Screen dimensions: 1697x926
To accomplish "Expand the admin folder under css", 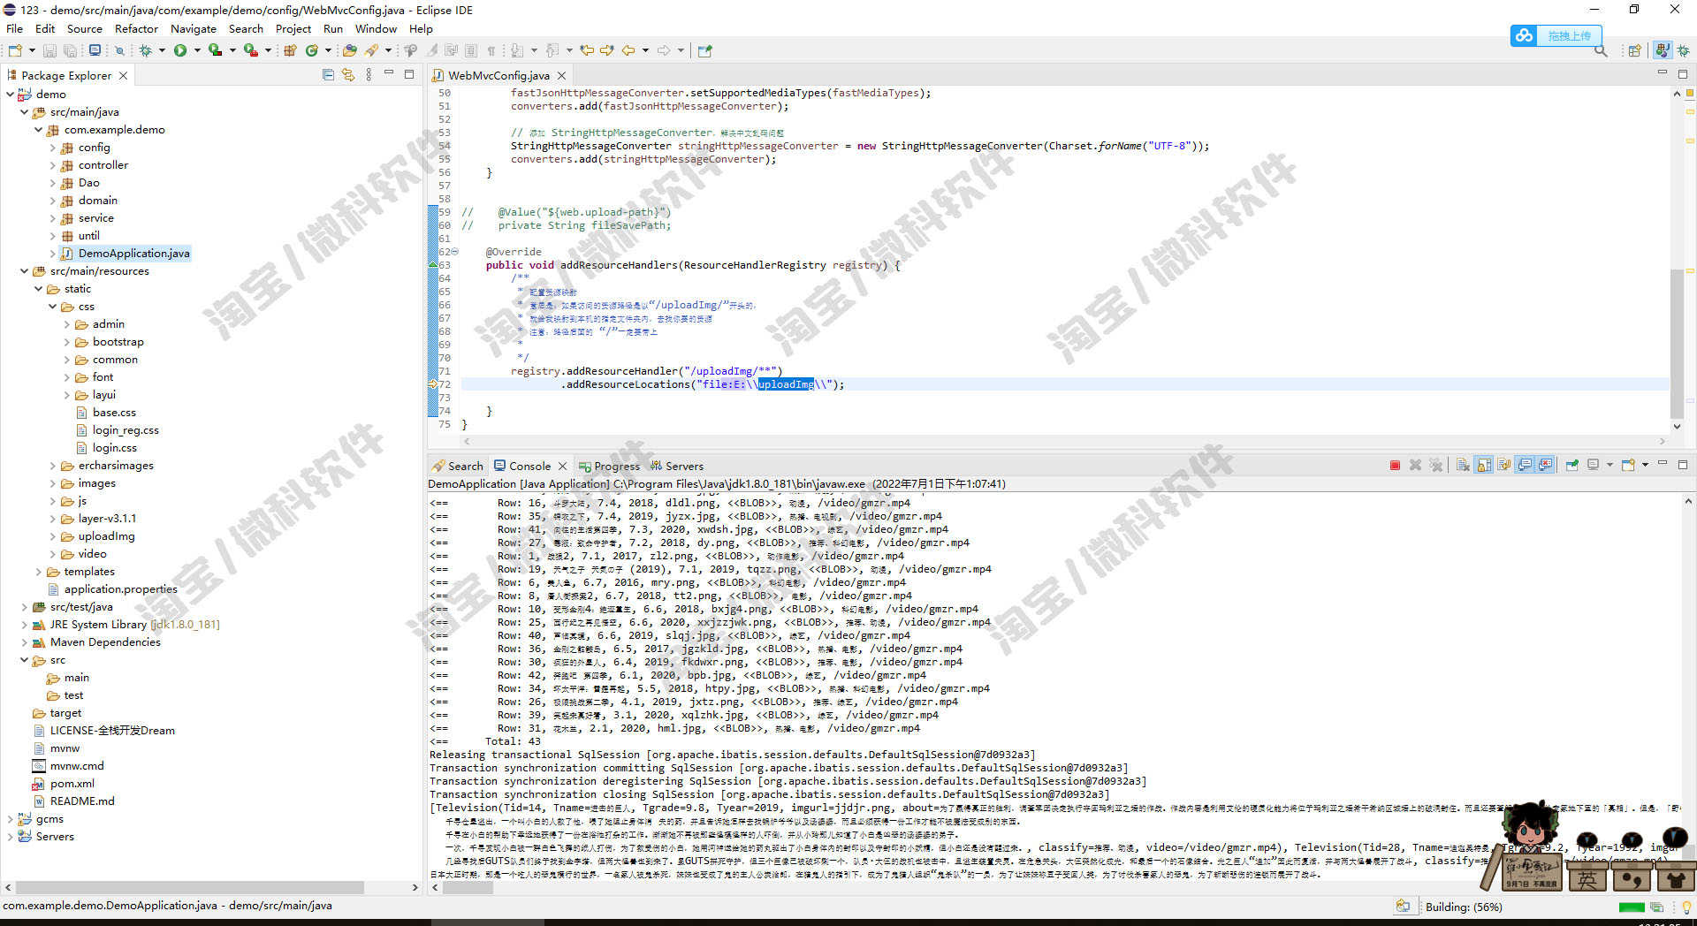I will (66, 324).
